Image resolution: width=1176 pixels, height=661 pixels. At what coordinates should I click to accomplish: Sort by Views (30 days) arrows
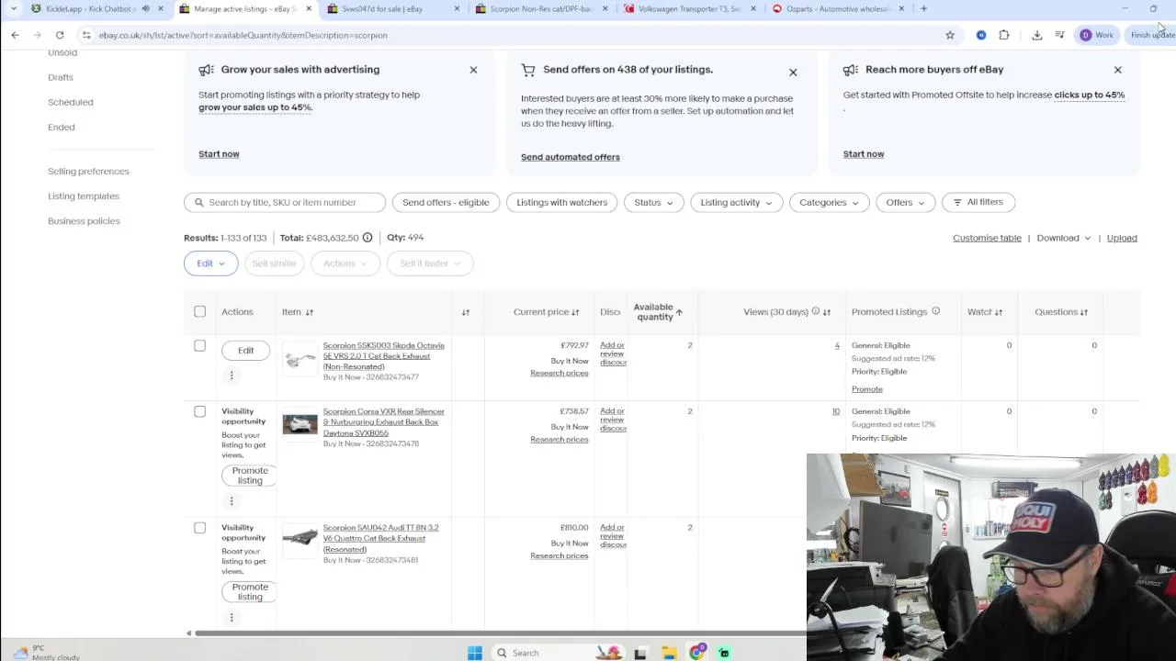tap(827, 312)
